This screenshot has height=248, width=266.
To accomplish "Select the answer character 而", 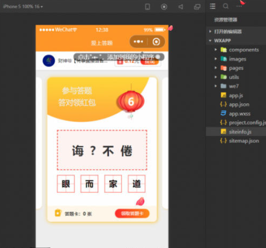I will (89, 184).
